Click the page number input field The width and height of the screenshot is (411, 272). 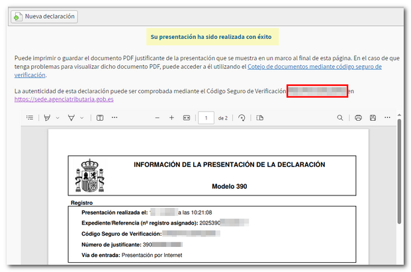point(206,118)
